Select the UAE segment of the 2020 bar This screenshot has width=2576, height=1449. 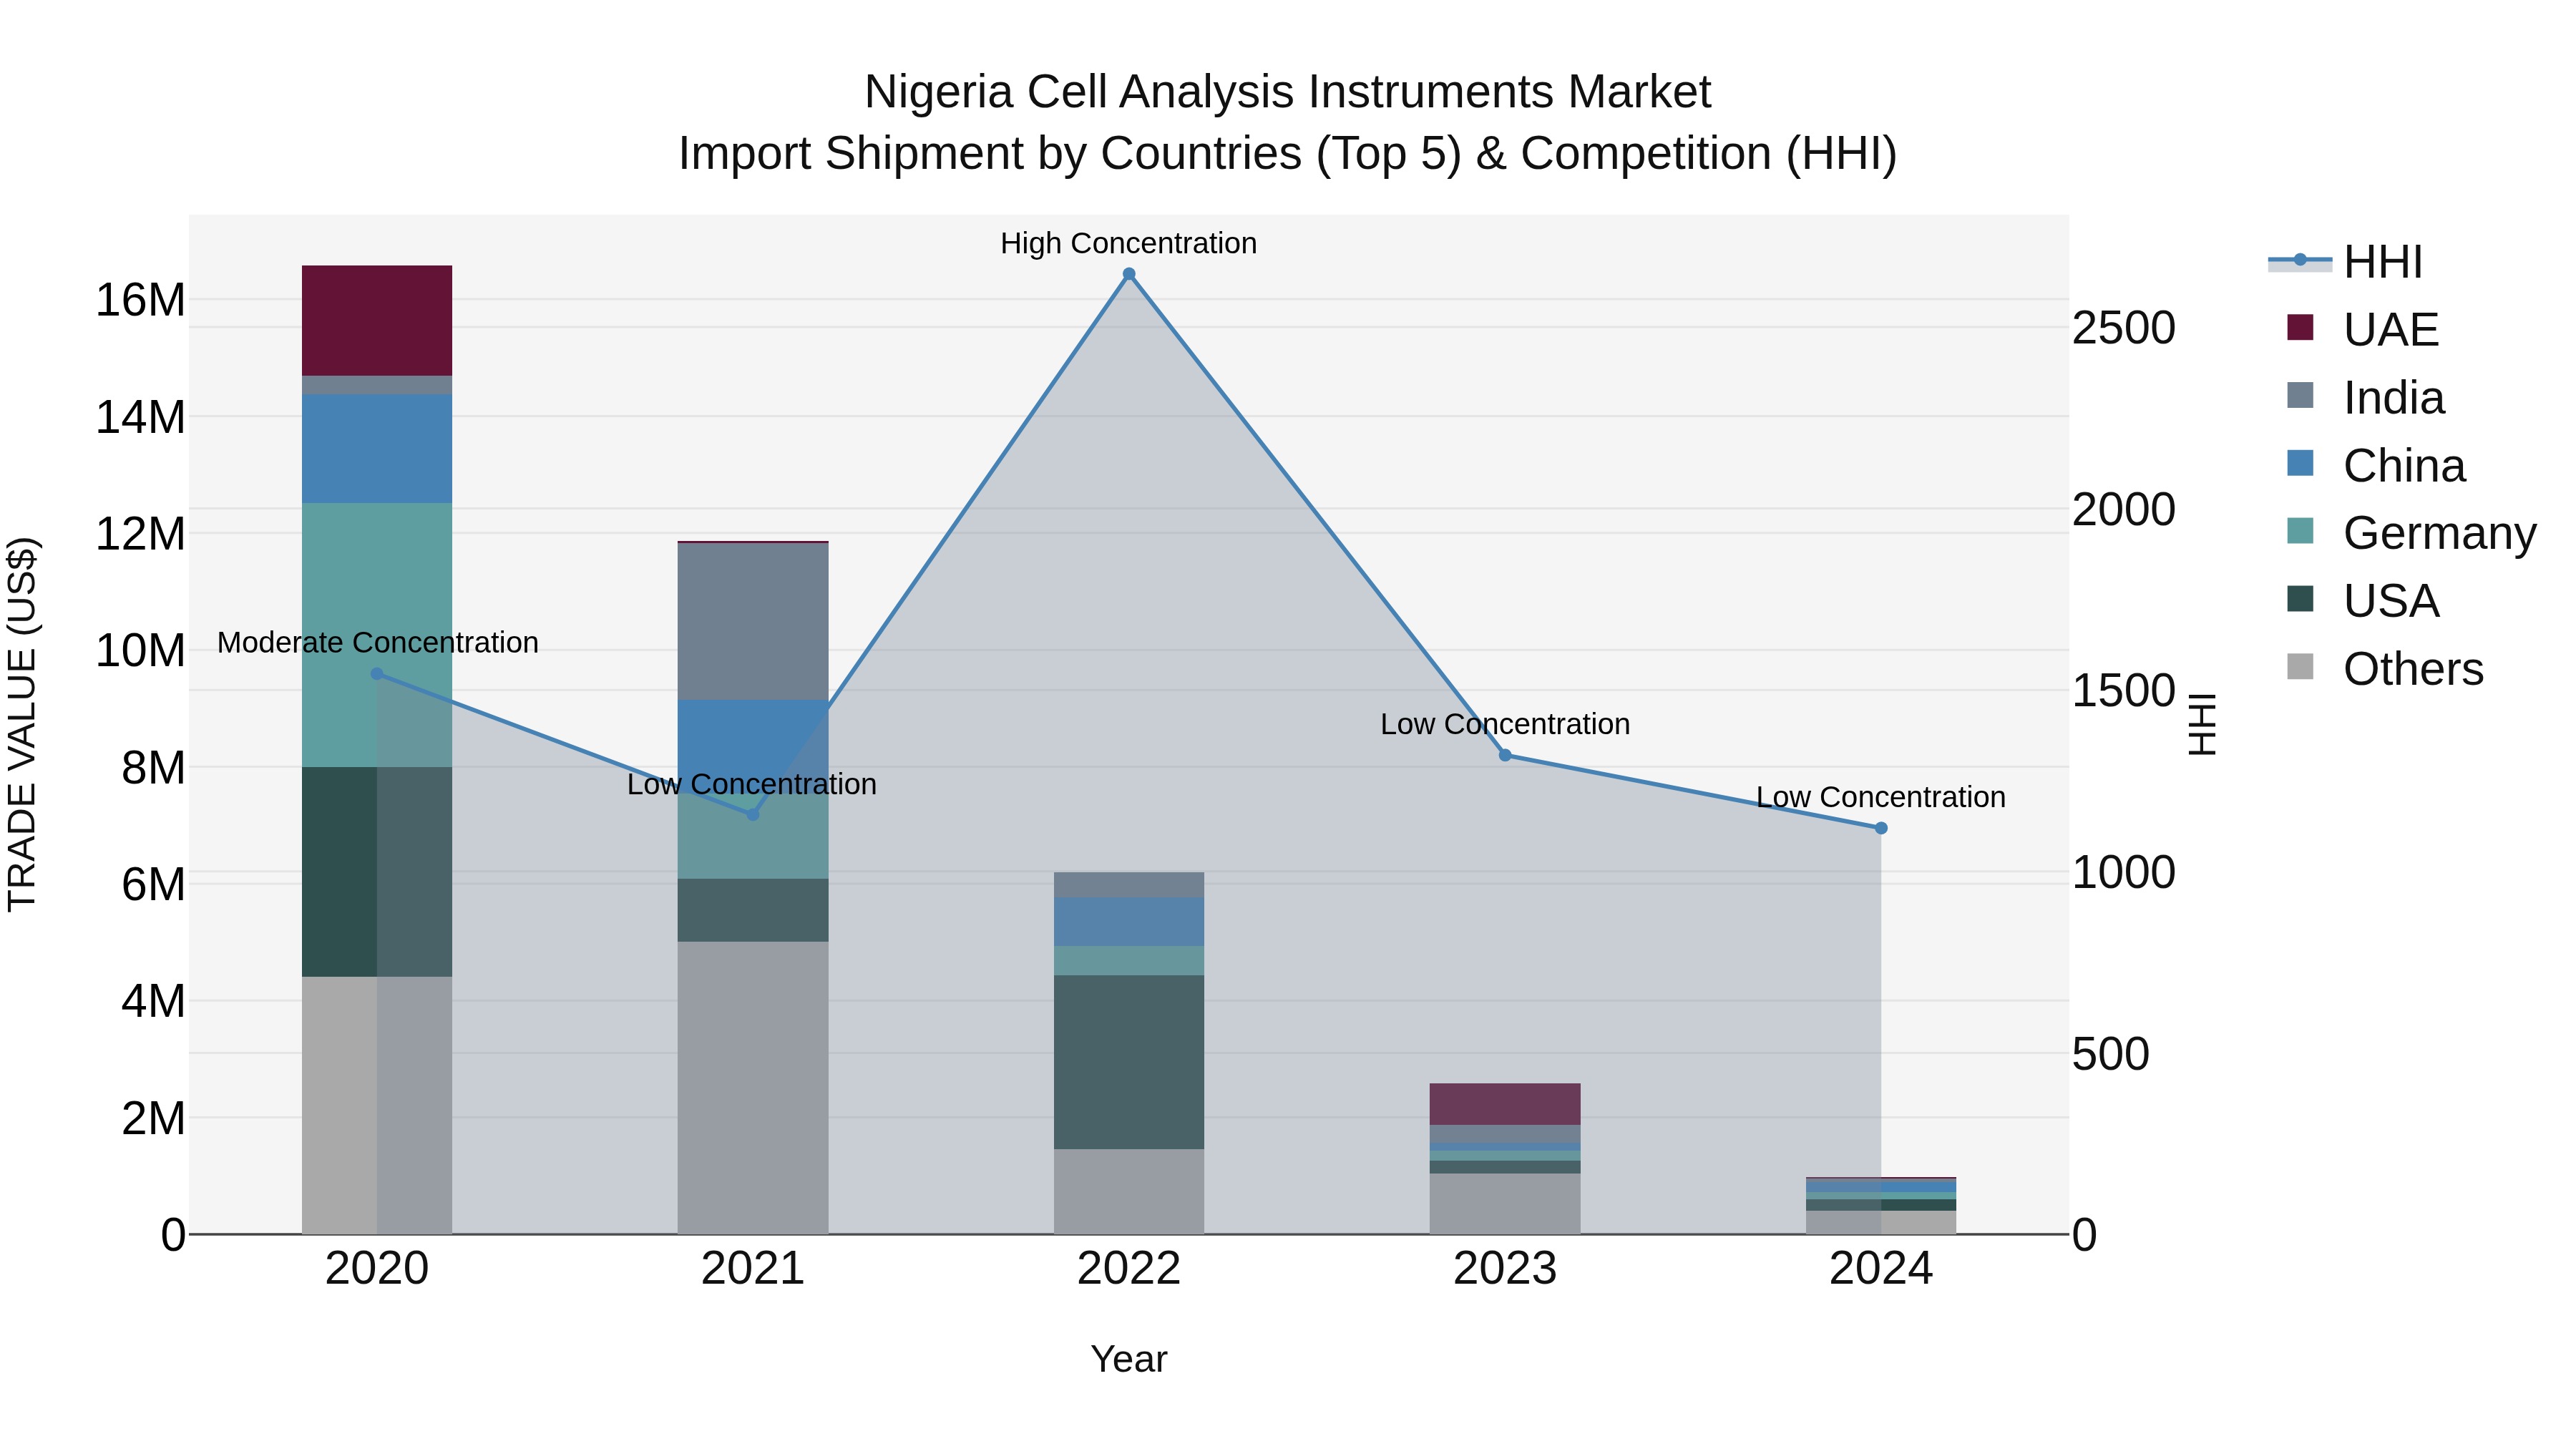coord(377,321)
